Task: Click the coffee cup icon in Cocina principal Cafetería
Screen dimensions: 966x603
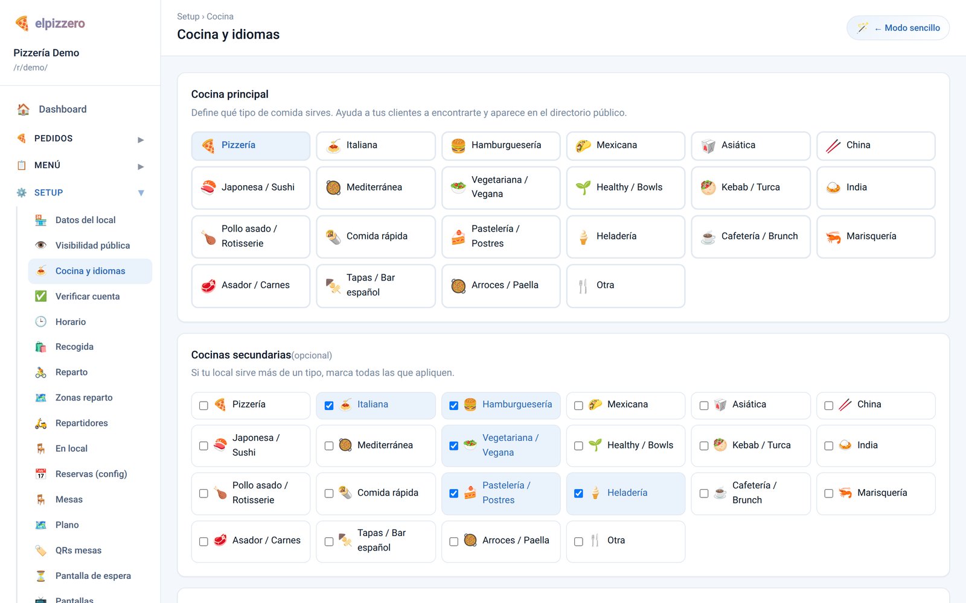Action: (x=708, y=237)
